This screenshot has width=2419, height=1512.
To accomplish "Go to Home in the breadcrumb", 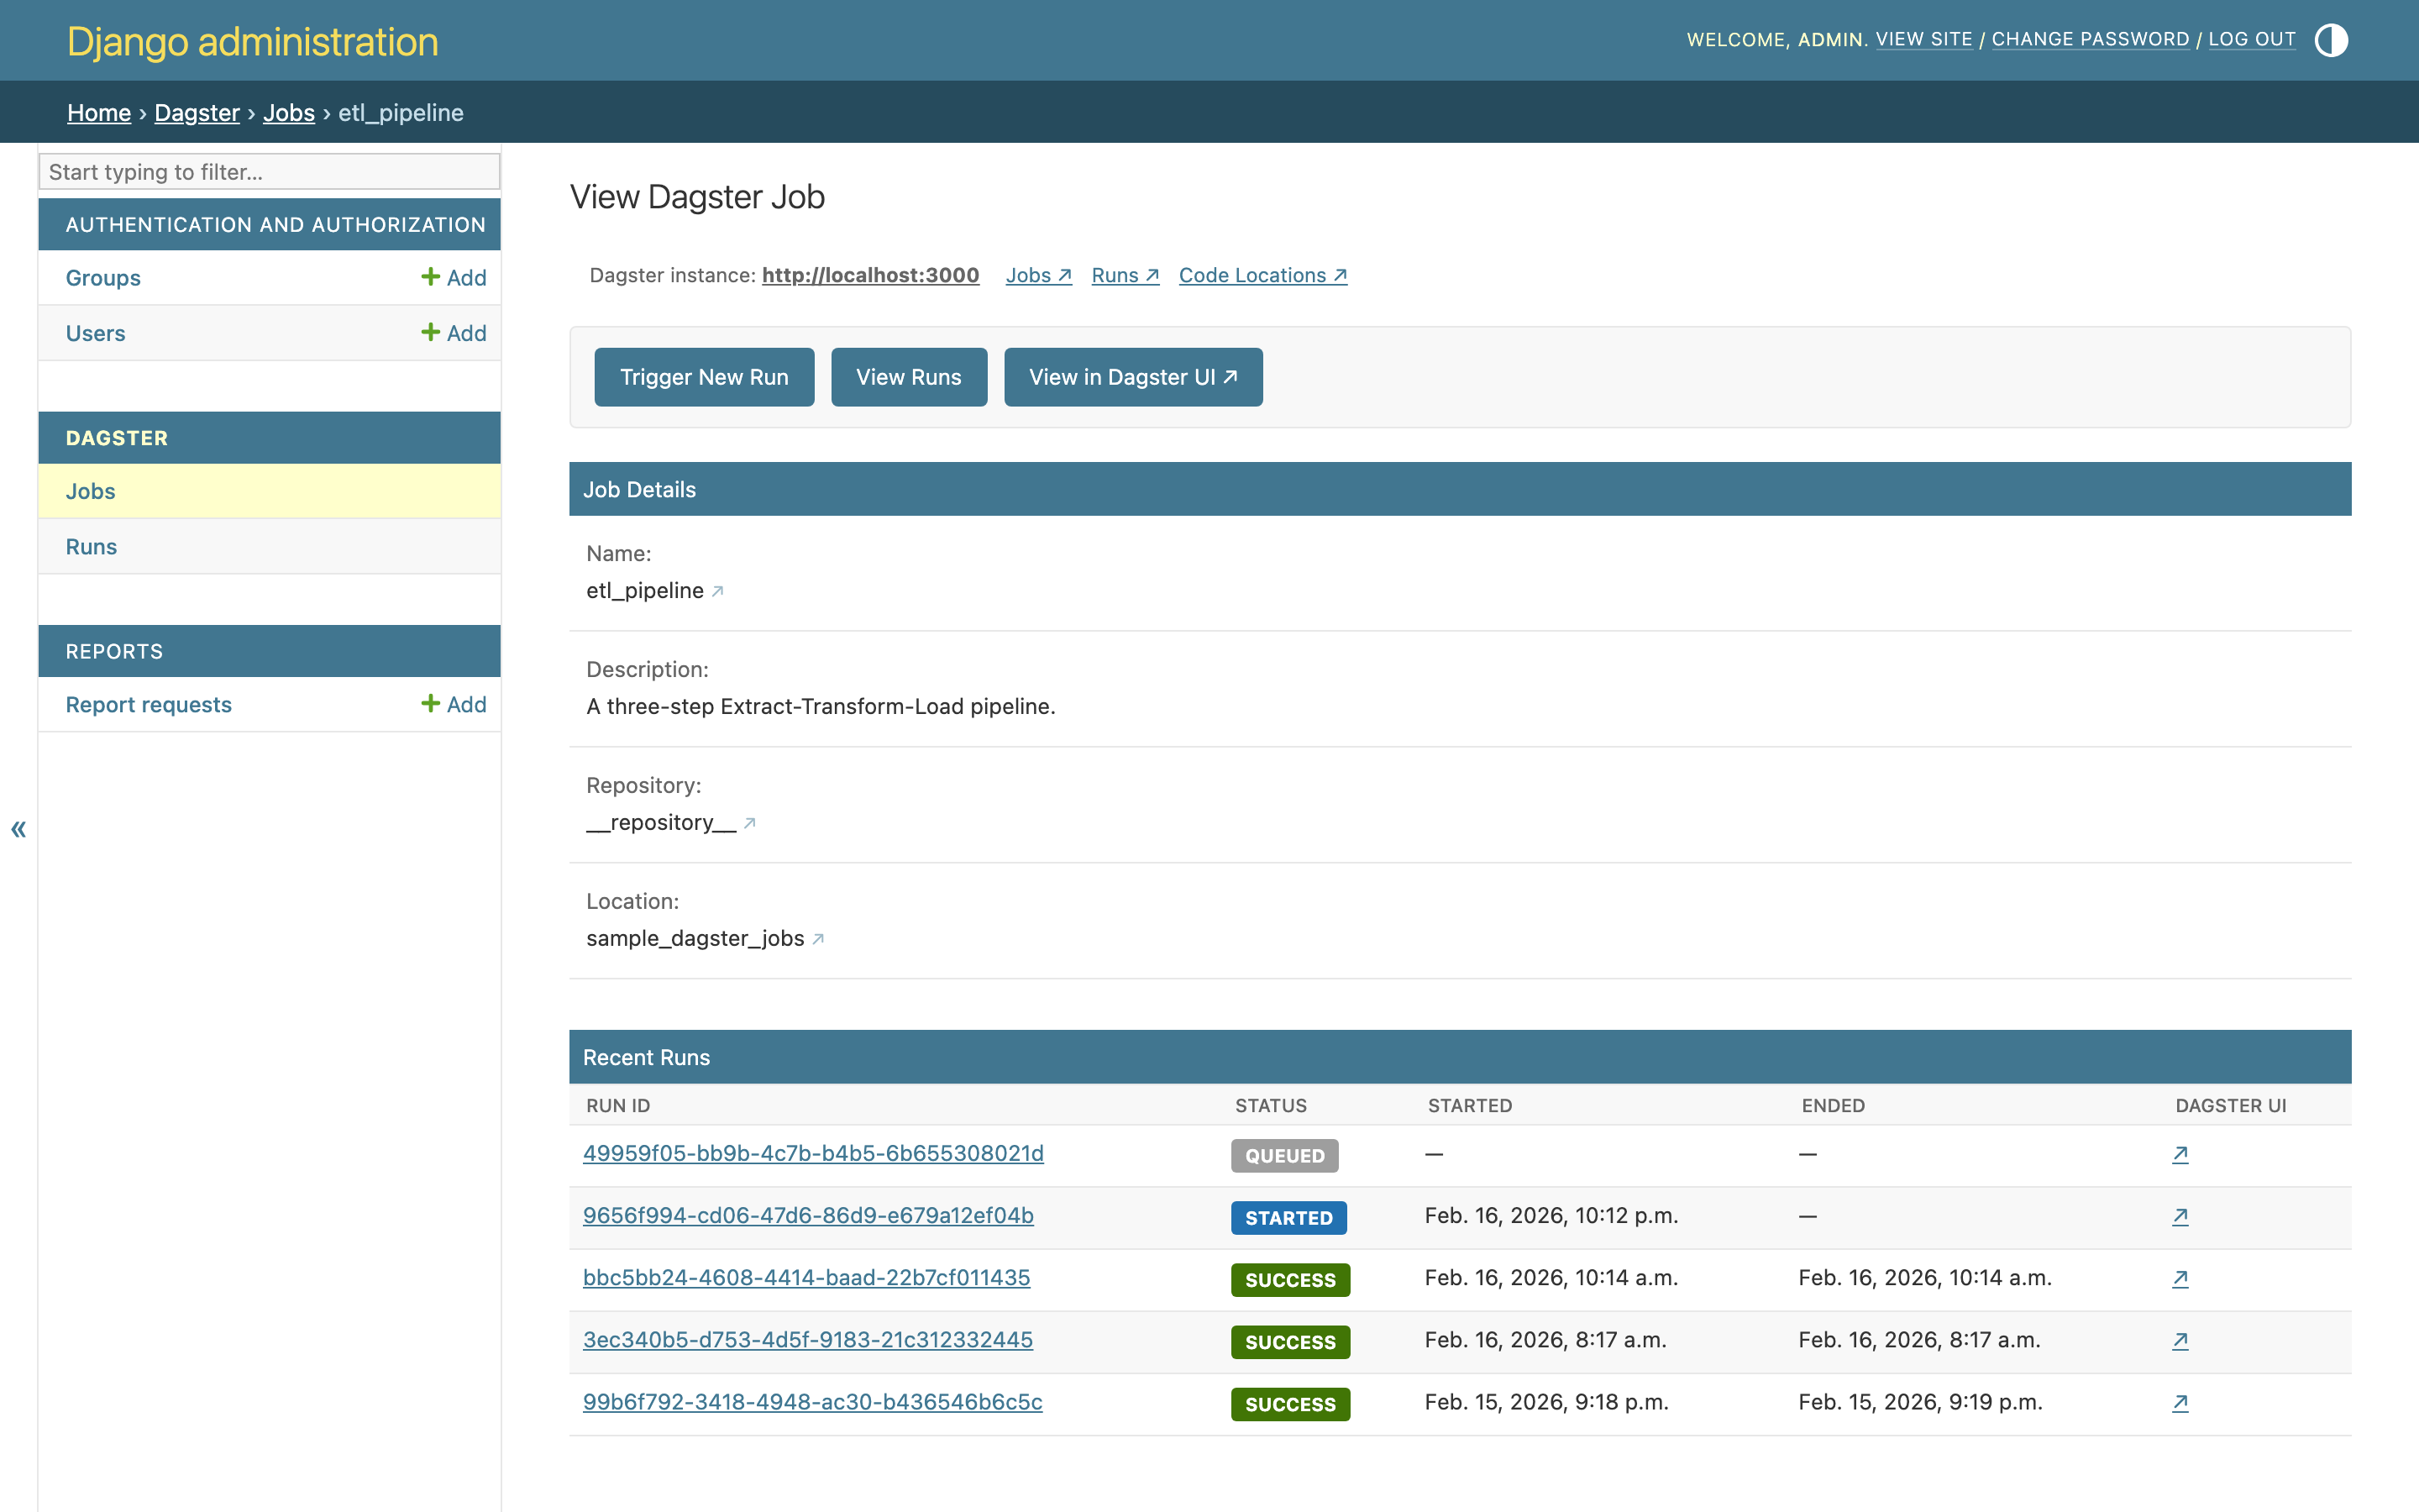I will tap(99, 112).
